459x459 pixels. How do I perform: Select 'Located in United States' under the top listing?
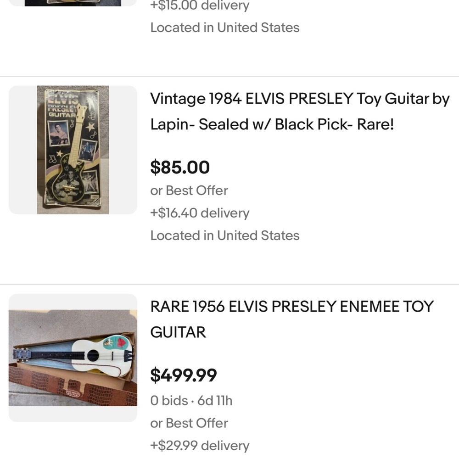224,28
